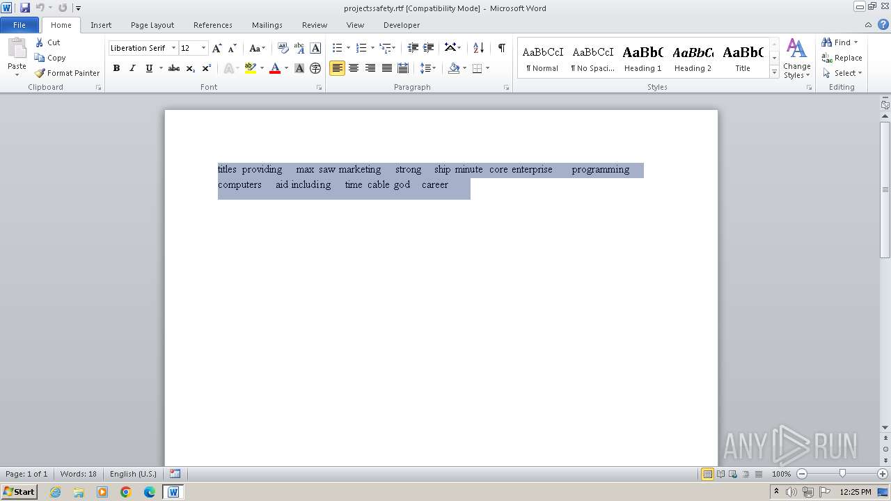The width and height of the screenshot is (891, 501).
Task: Toggle Show/Hide paragraph marks
Action: click(x=501, y=48)
